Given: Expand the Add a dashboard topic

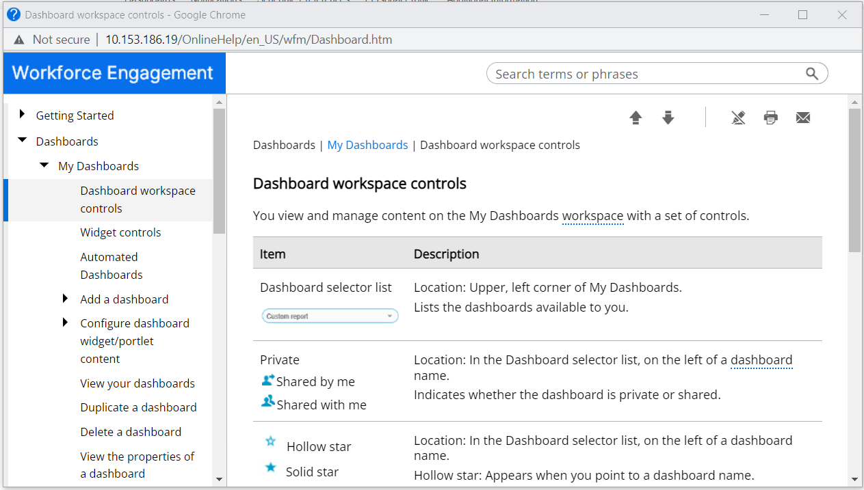Looking at the screenshot, I should [x=66, y=299].
